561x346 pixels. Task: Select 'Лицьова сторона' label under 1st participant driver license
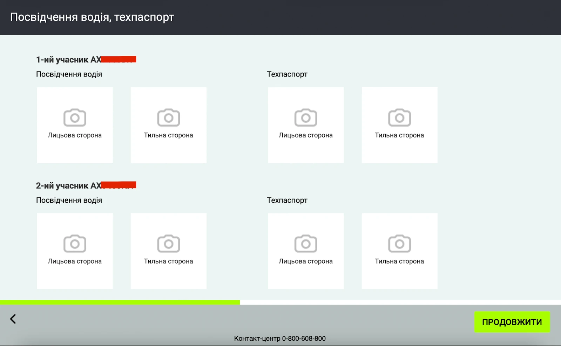[75, 135]
